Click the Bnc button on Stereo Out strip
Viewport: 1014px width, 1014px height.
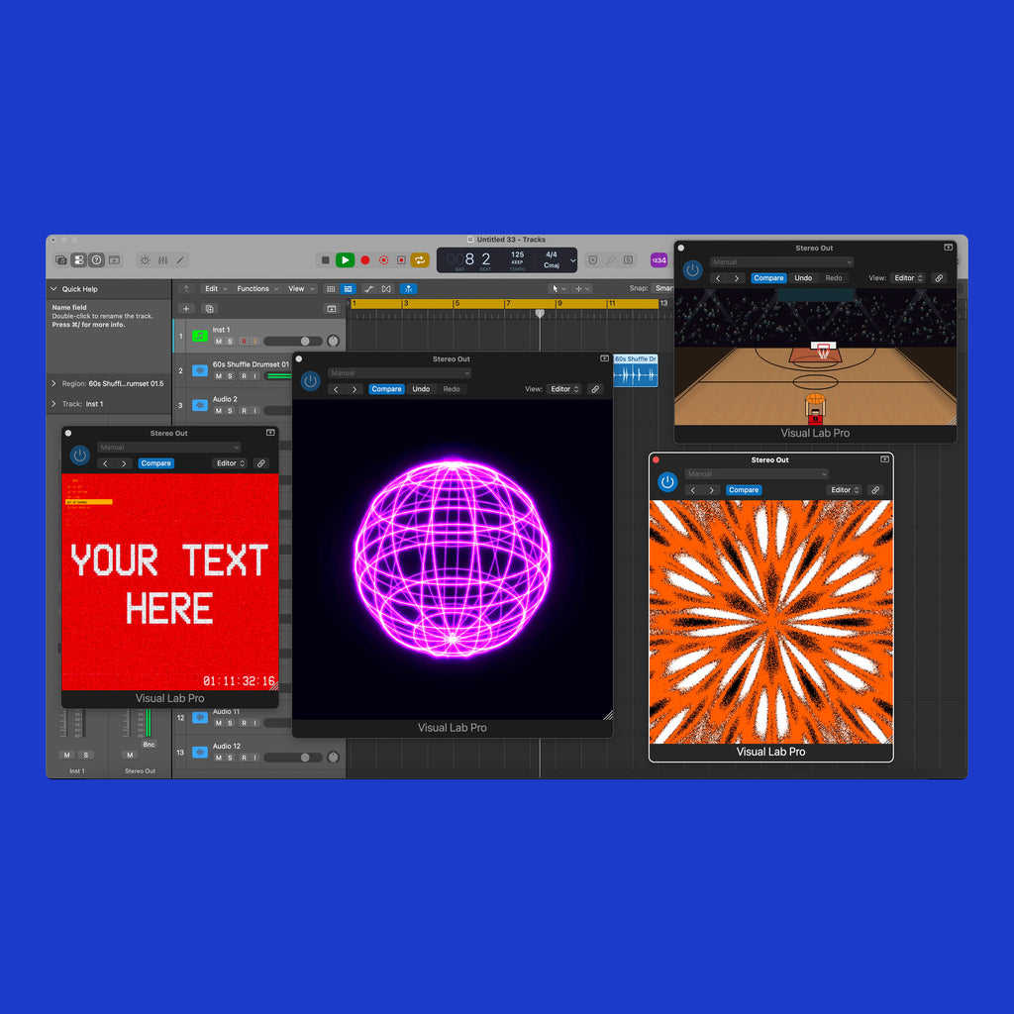point(149,745)
